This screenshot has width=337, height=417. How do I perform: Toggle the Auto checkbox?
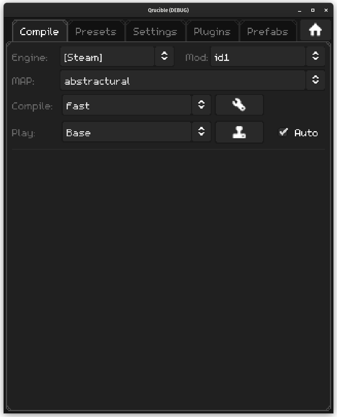283,132
